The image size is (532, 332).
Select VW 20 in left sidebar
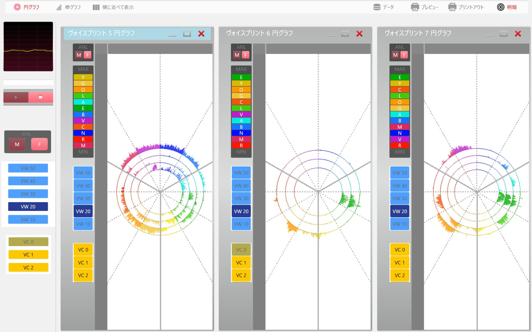click(28, 207)
